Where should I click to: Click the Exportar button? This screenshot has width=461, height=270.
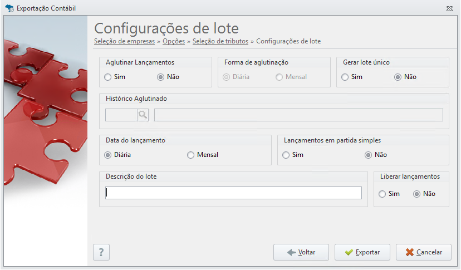click(x=362, y=252)
